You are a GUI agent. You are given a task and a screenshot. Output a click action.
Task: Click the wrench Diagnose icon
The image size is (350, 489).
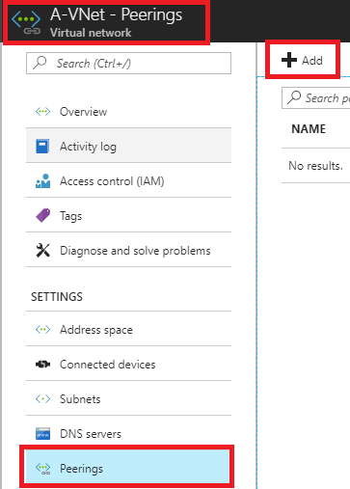tap(42, 250)
